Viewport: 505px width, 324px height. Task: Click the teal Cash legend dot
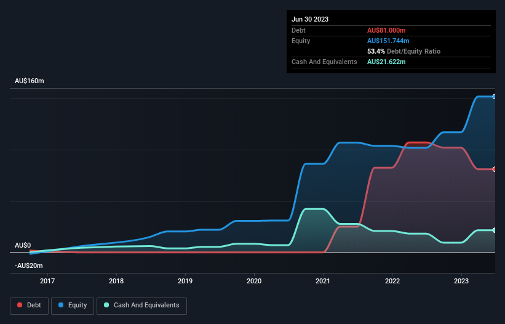click(x=106, y=305)
